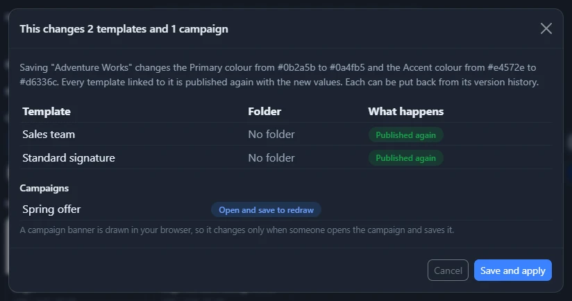The image size is (572, 301).
Task: Click the Template column header
Action: point(47,112)
